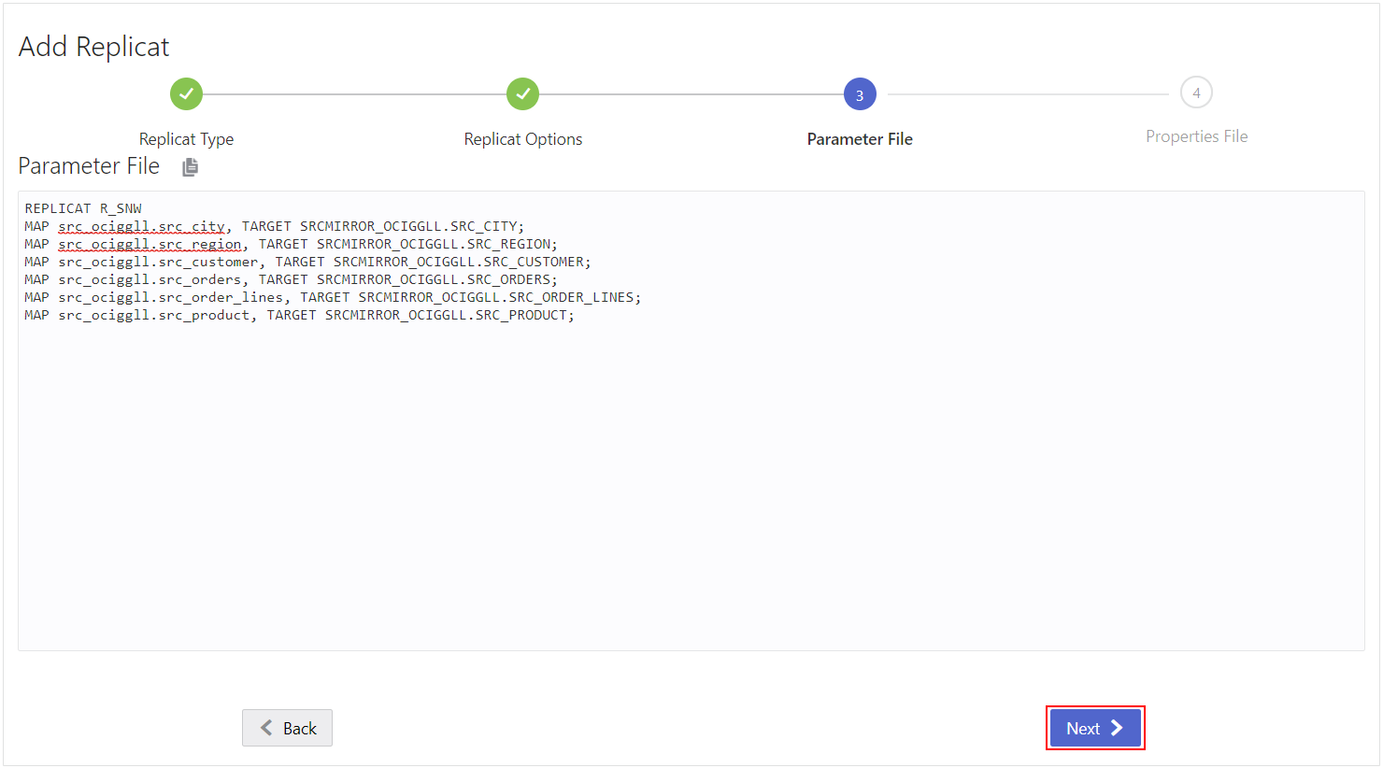Open the Properties File step label
Screen dimensions: 1383x768
[x=1196, y=135]
